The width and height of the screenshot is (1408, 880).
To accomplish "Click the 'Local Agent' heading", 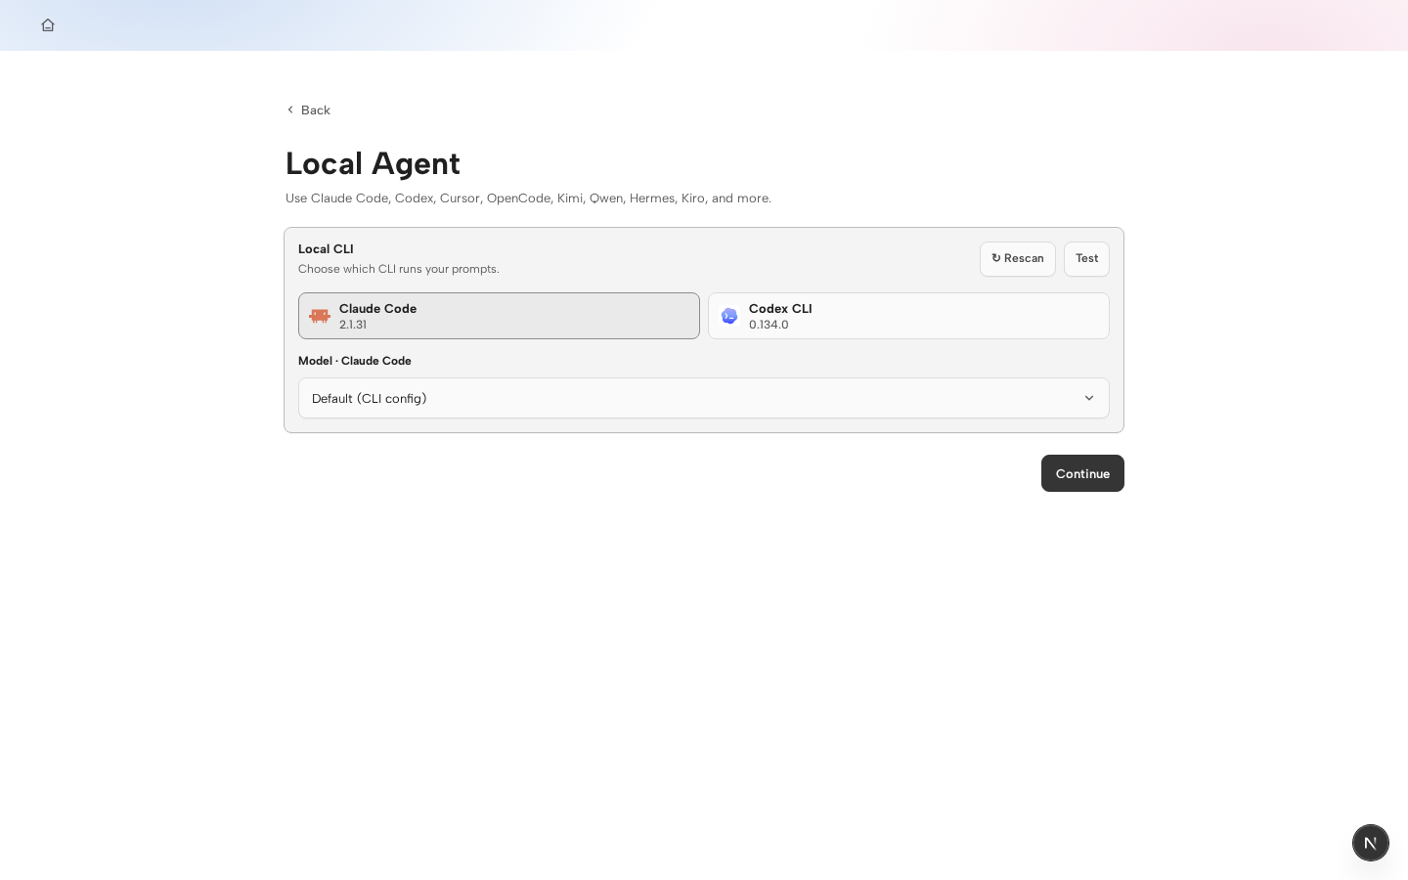I will point(373,163).
